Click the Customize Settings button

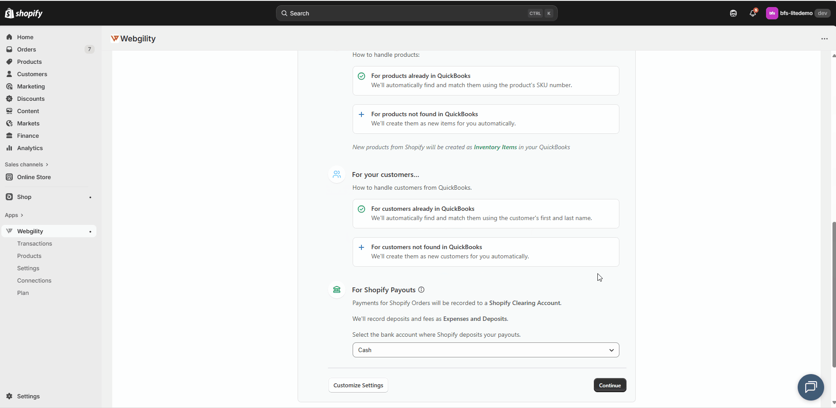[358, 385]
